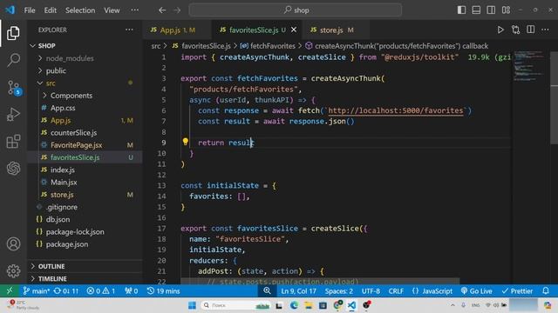Screen dimensions: 558x313
Task: Change the UTF-8 encoding selector
Action: click(x=371, y=291)
